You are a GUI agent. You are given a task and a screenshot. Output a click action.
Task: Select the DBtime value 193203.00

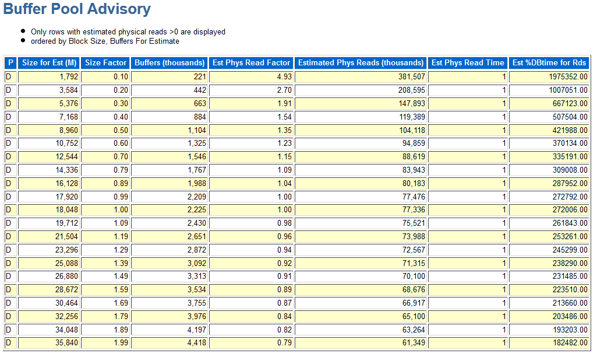click(x=549, y=329)
